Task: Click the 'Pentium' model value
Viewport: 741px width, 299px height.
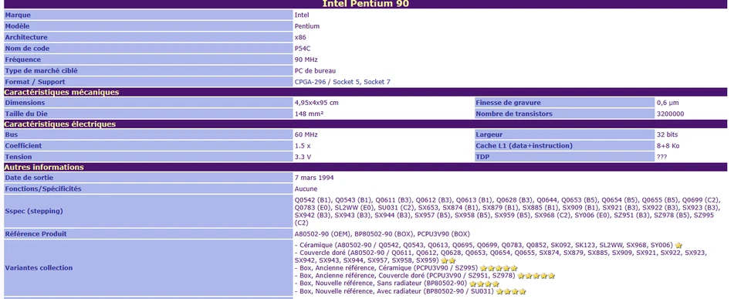Action: click(x=306, y=26)
